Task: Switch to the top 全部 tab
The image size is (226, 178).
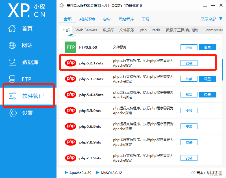Action: pyautogui.click(x=68, y=19)
